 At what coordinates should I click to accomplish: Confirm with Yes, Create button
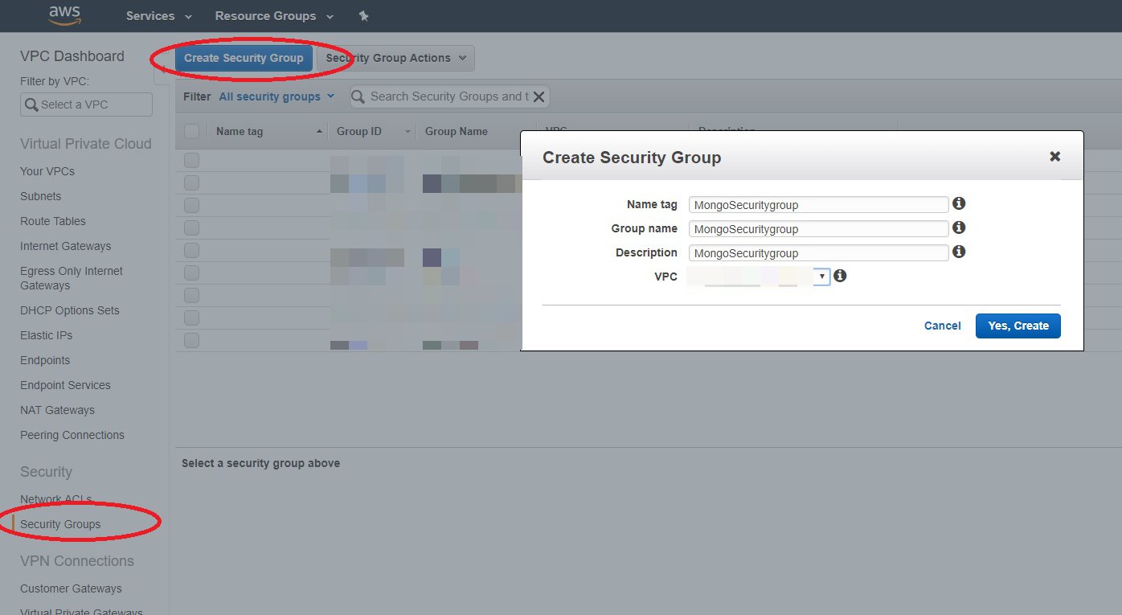[x=1018, y=326]
